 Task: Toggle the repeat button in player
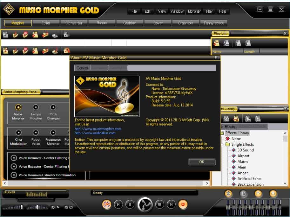[x=69, y=207]
